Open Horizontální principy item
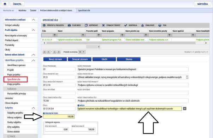The width and height of the screenshot is (213, 138). click(17, 94)
